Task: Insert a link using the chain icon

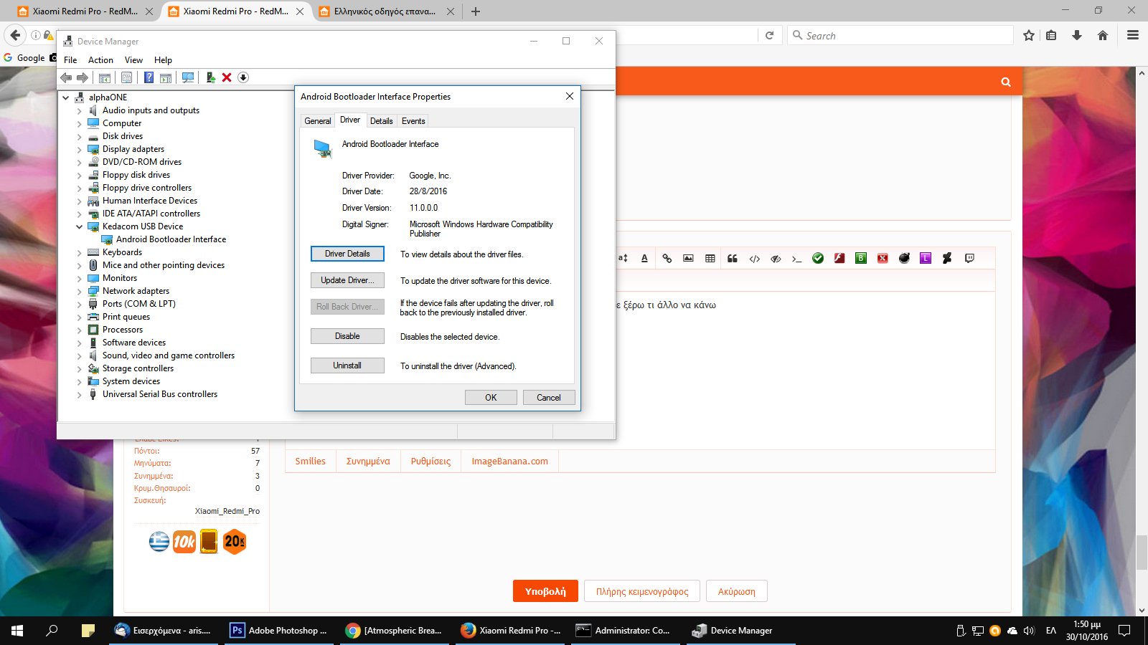Action: pos(667,259)
